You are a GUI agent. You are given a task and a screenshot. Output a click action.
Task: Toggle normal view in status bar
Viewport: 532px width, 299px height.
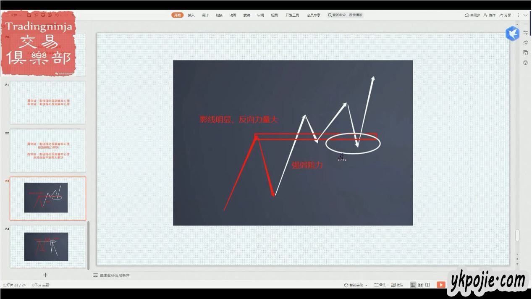[x=413, y=285]
